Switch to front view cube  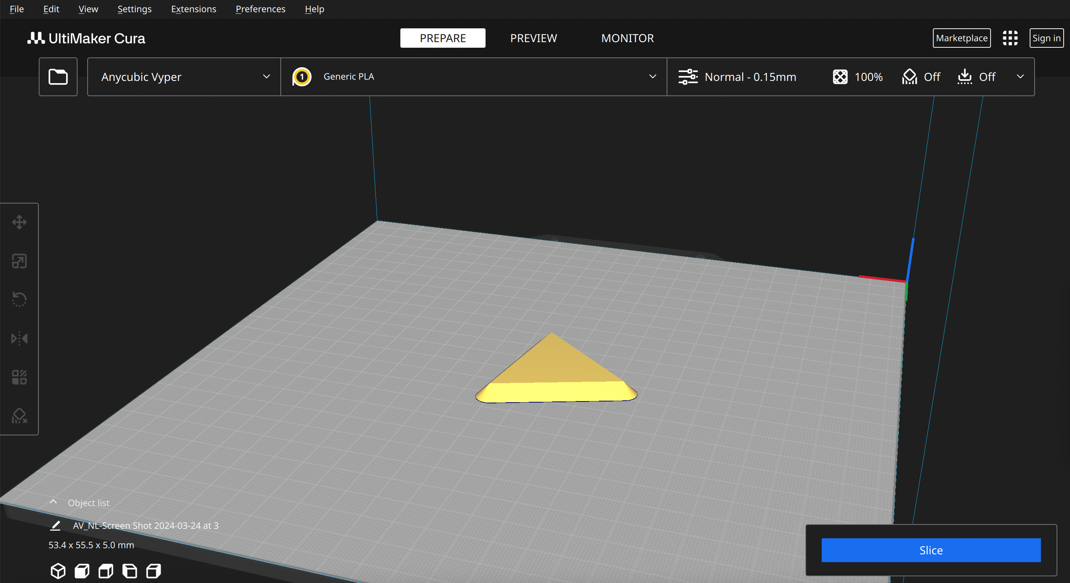pyautogui.click(x=82, y=571)
